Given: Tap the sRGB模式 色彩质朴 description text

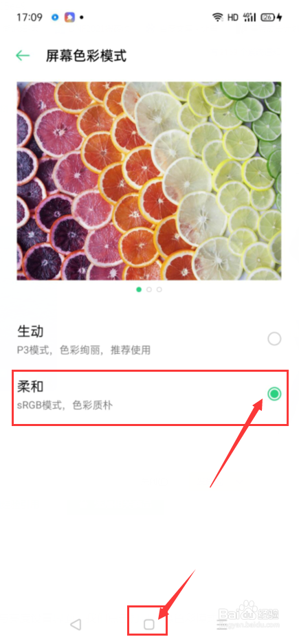Looking at the screenshot, I should coord(65,405).
